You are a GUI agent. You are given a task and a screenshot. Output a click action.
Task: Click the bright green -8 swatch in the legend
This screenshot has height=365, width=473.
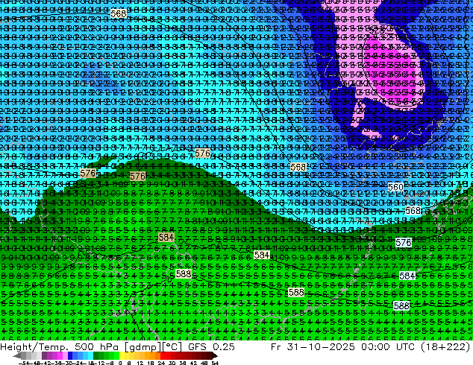point(116,355)
